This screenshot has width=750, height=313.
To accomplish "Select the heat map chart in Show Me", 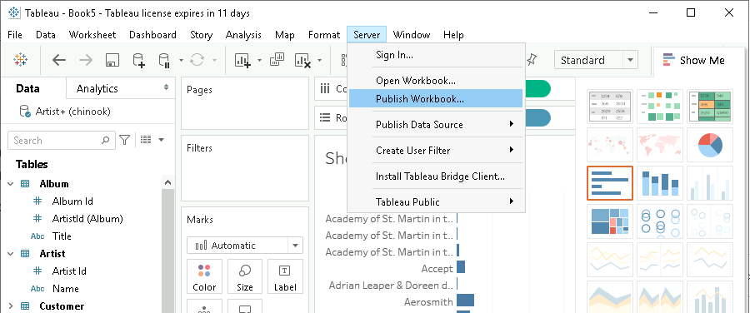I will 660,106.
